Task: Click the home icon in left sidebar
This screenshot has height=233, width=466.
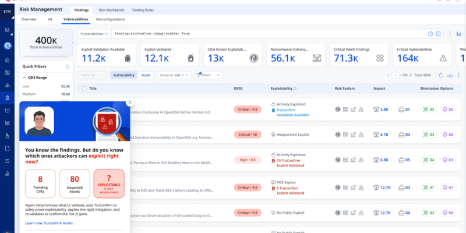Action: 7,59
